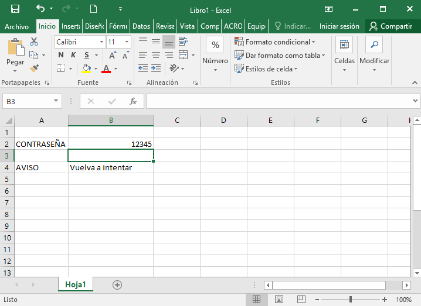Switch to Normal view in status bar

coord(256,300)
